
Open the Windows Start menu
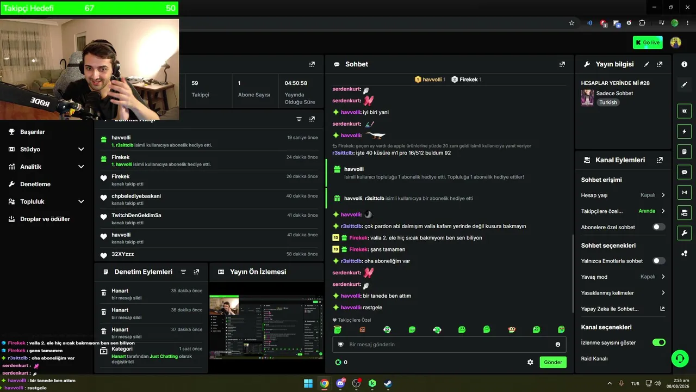(308, 383)
